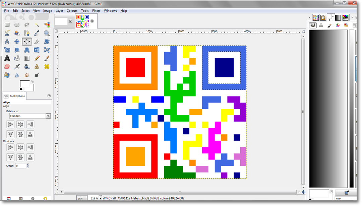Viewport: 362px width, 206px height.
Task: Choose the Rotate tool
Action: (47, 42)
